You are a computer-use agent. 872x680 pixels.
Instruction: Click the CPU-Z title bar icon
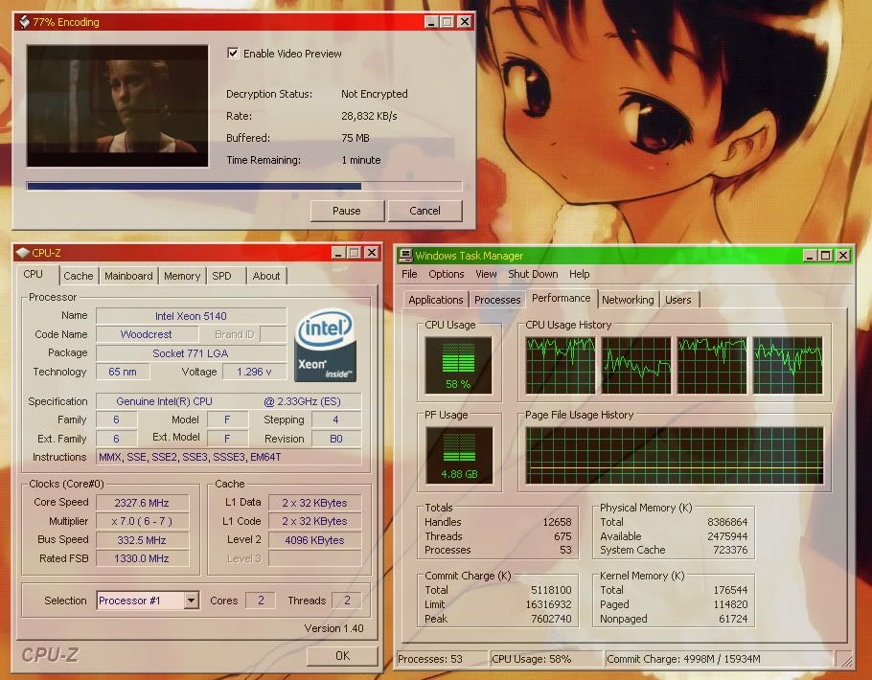click(x=23, y=253)
